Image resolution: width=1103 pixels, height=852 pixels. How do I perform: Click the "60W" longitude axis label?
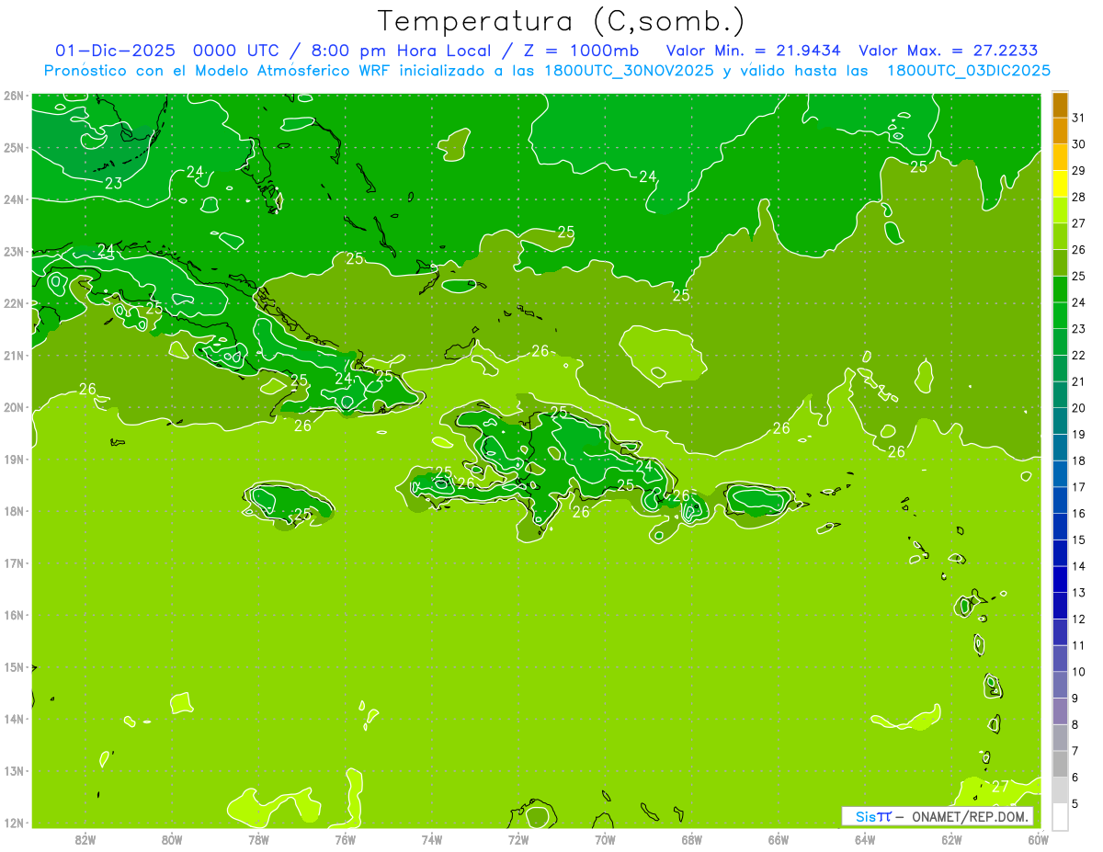click(1038, 839)
